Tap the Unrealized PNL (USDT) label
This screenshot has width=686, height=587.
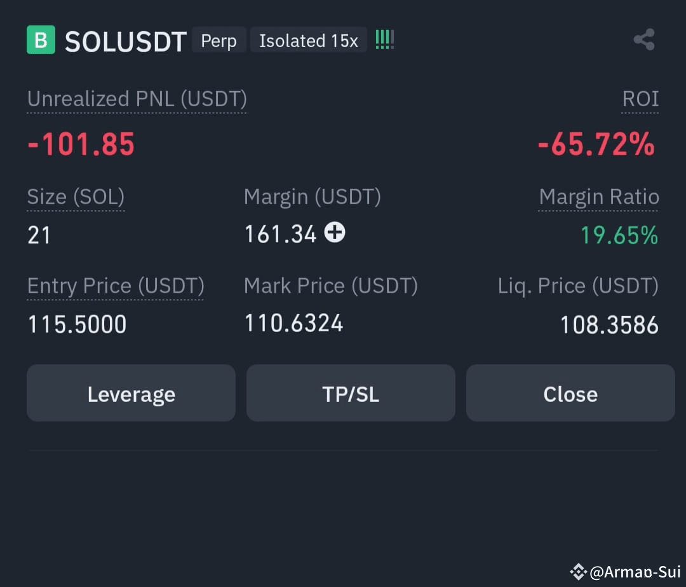(137, 99)
